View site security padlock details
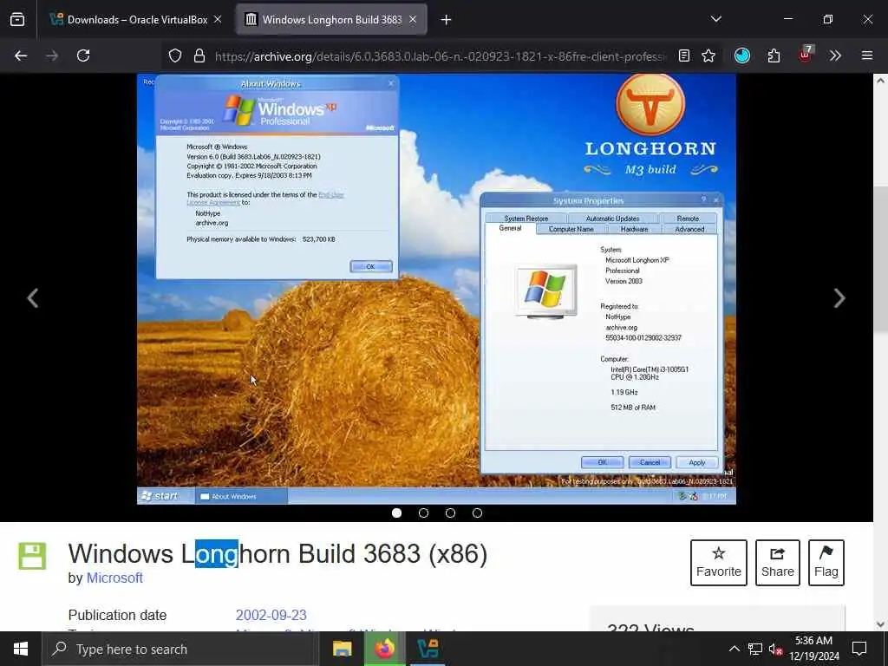This screenshot has width=888, height=666. pos(199,55)
